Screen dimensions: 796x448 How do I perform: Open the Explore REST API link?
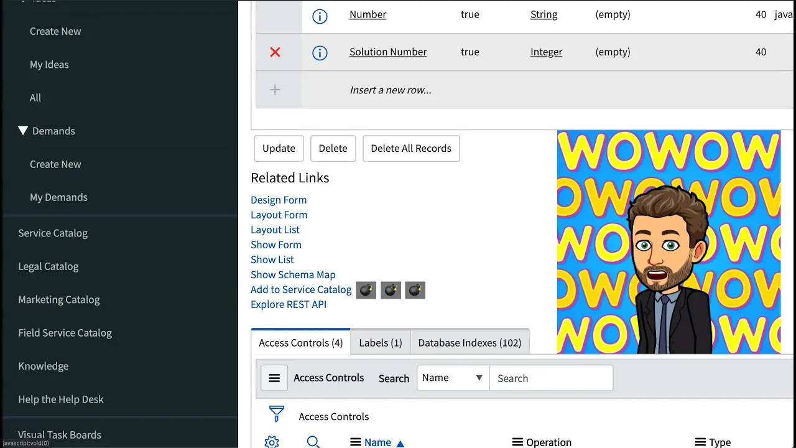point(289,304)
